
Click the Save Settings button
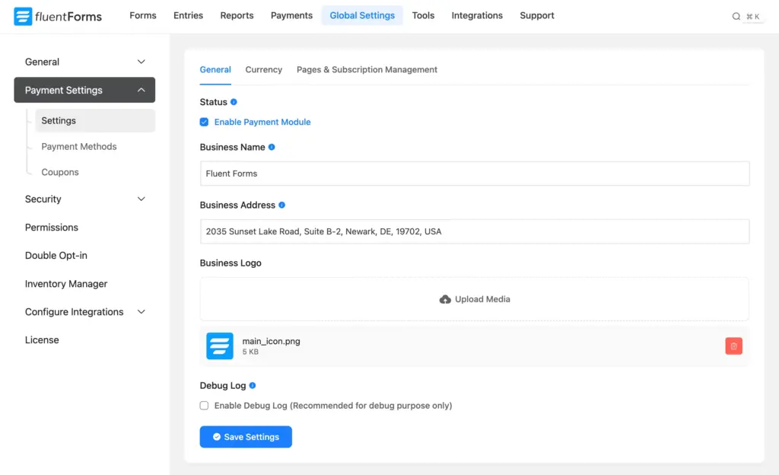point(245,436)
